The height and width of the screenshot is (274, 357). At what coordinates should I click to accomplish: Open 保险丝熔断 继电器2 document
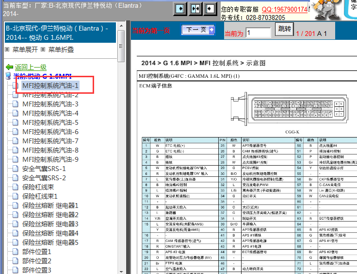click(x=50, y=215)
